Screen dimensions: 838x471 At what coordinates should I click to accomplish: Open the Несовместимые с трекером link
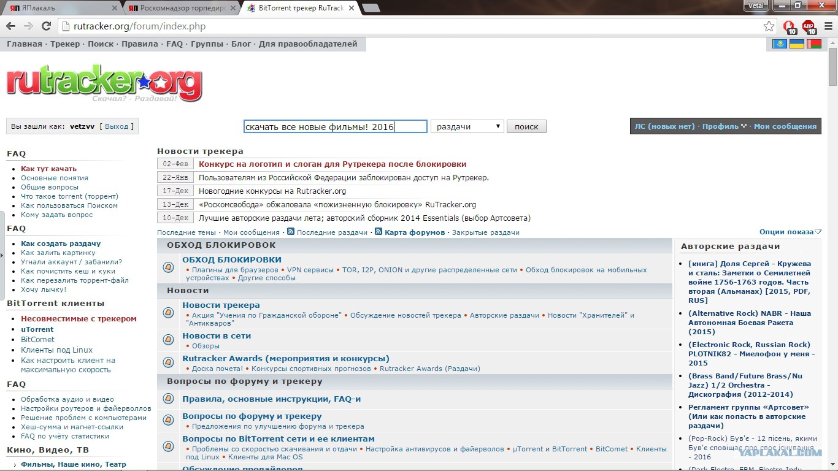79,318
